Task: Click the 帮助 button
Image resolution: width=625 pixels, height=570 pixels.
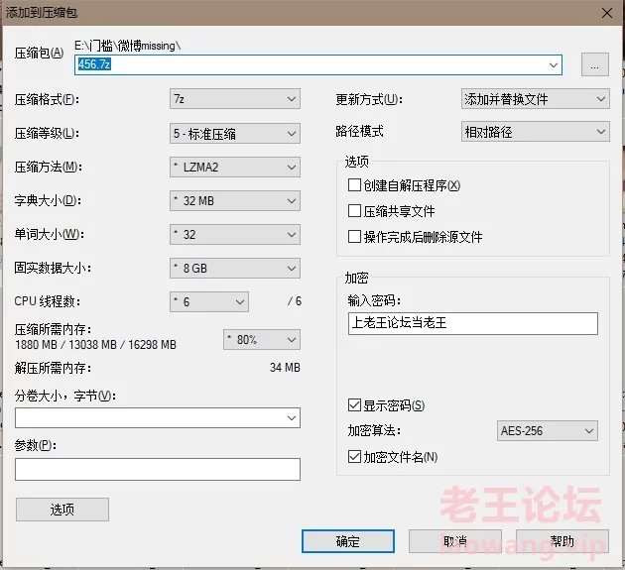Action: click(562, 541)
